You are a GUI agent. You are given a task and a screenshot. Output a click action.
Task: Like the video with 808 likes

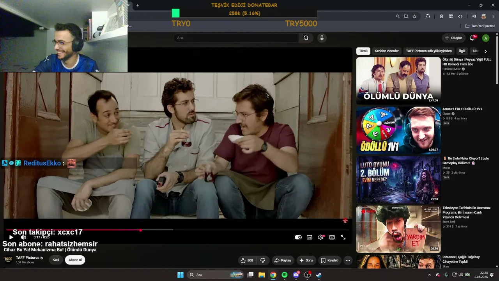[x=247, y=260]
